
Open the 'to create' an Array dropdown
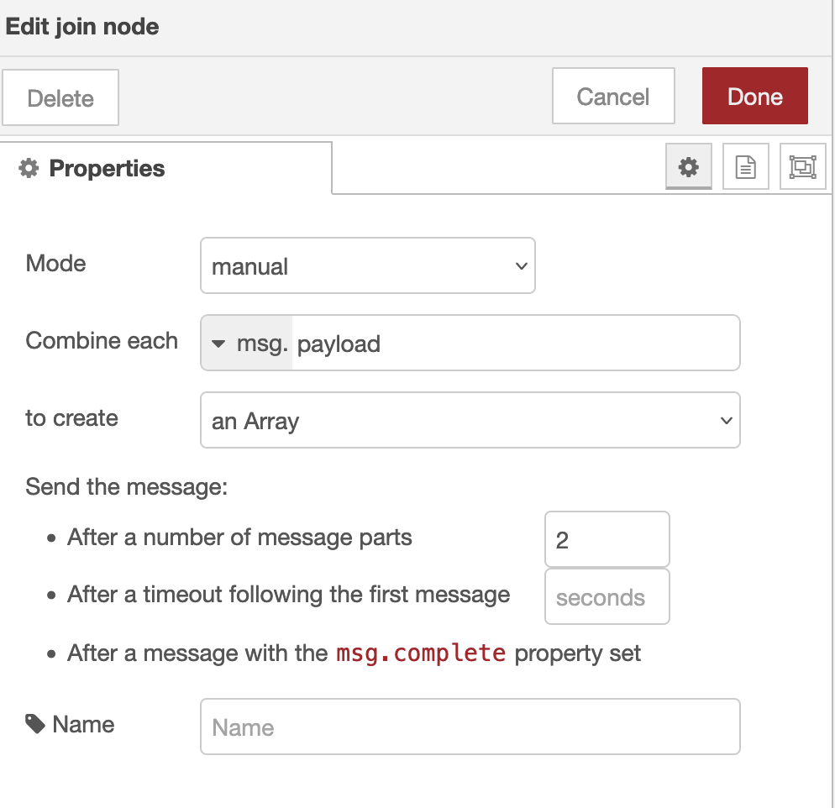pos(470,420)
